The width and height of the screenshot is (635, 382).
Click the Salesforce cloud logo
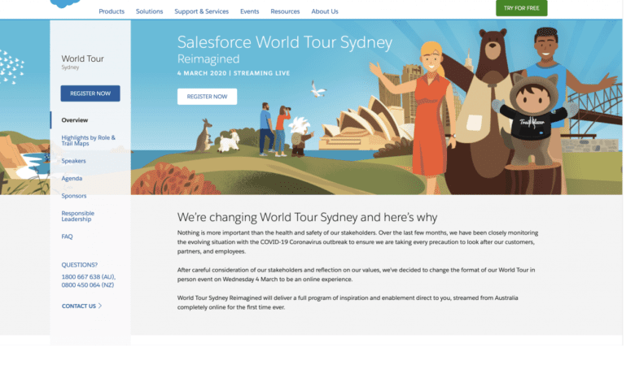(x=65, y=3)
